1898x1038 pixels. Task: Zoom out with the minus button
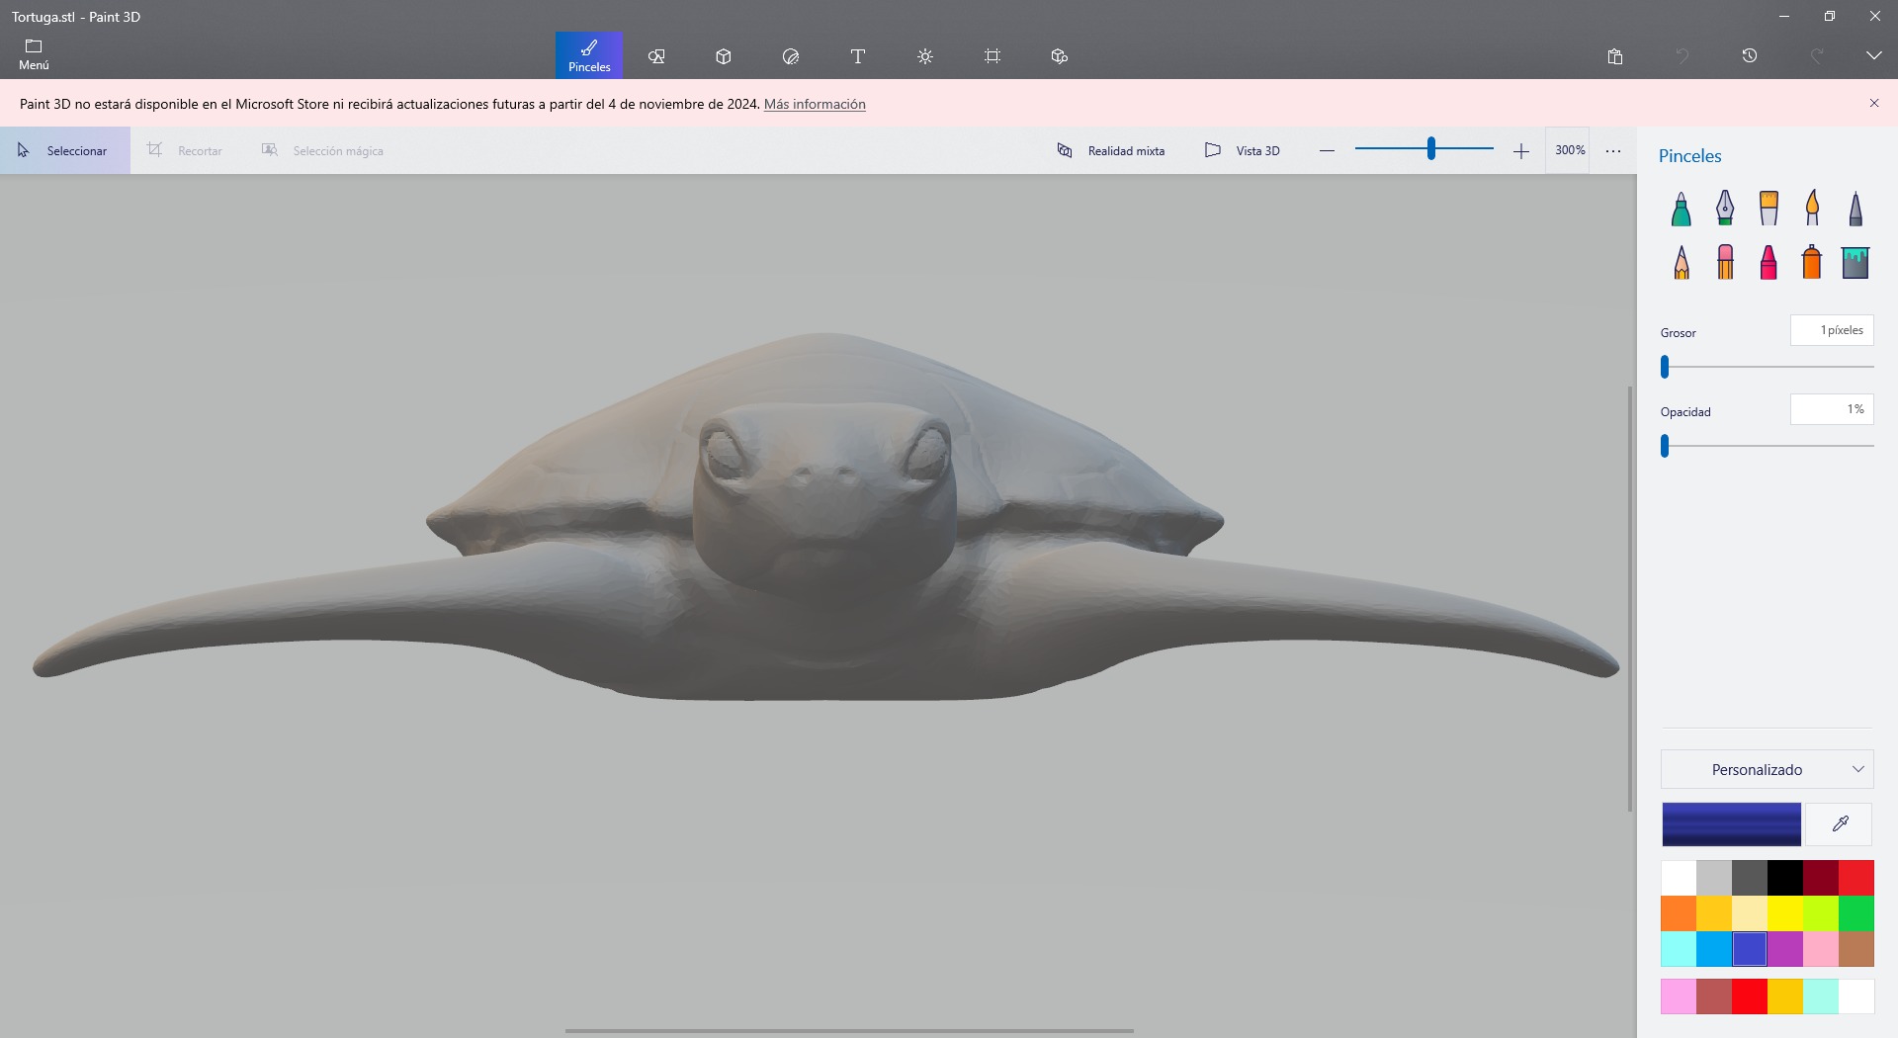pos(1327,150)
